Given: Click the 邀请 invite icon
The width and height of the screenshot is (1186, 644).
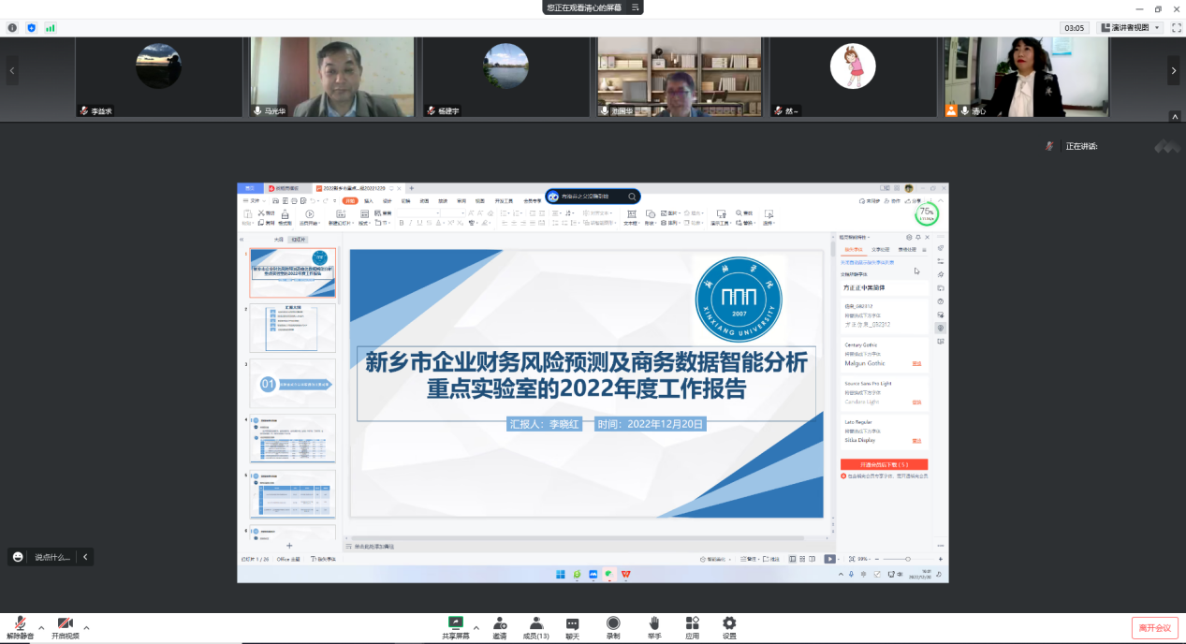Looking at the screenshot, I should coord(500,625).
